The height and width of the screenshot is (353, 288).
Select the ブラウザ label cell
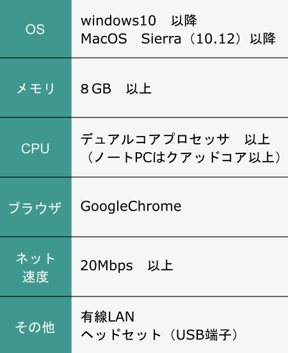tap(36, 207)
